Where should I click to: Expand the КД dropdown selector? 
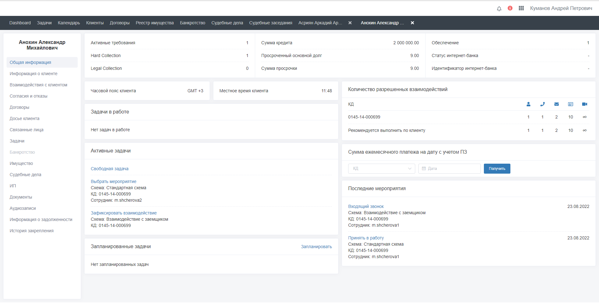click(382, 169)
